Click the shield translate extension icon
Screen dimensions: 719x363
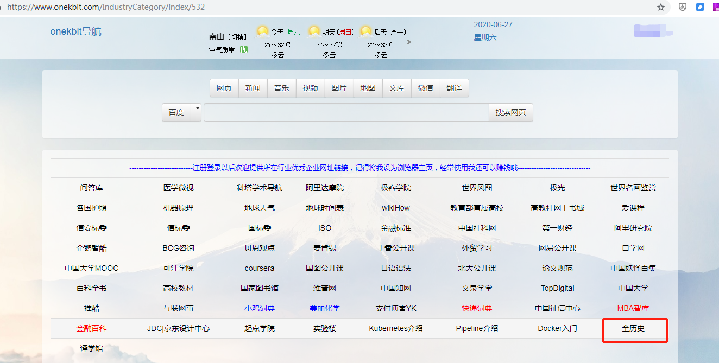click(x=683, y=7)
